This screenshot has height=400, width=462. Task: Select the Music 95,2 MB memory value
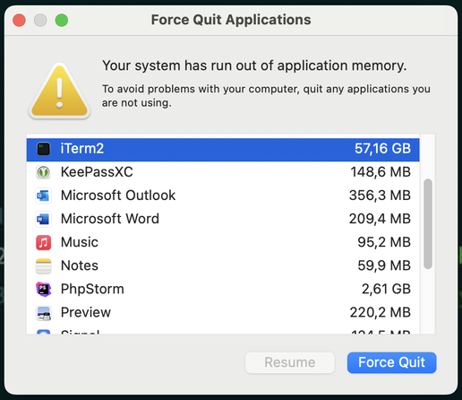pyautogui.click(x=384, y=242)
